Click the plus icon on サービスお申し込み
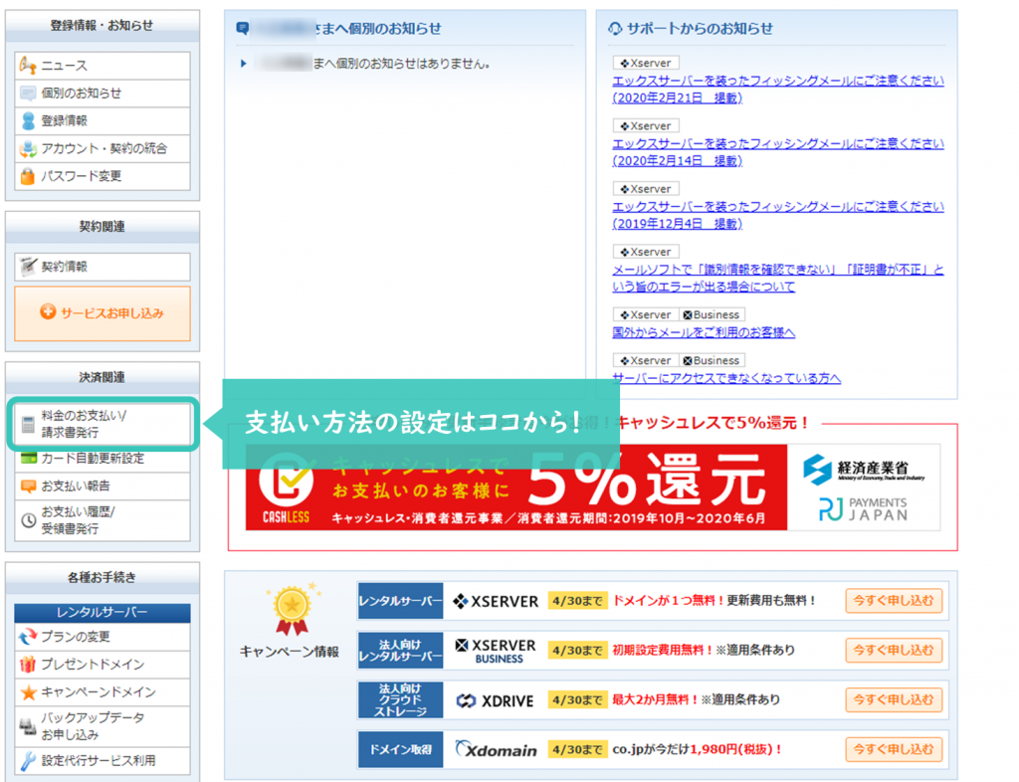 pos(48,311)
